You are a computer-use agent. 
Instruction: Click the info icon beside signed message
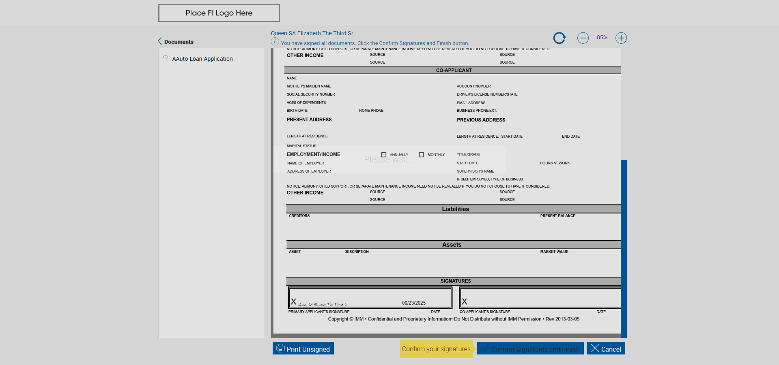(x=275, y=42)
